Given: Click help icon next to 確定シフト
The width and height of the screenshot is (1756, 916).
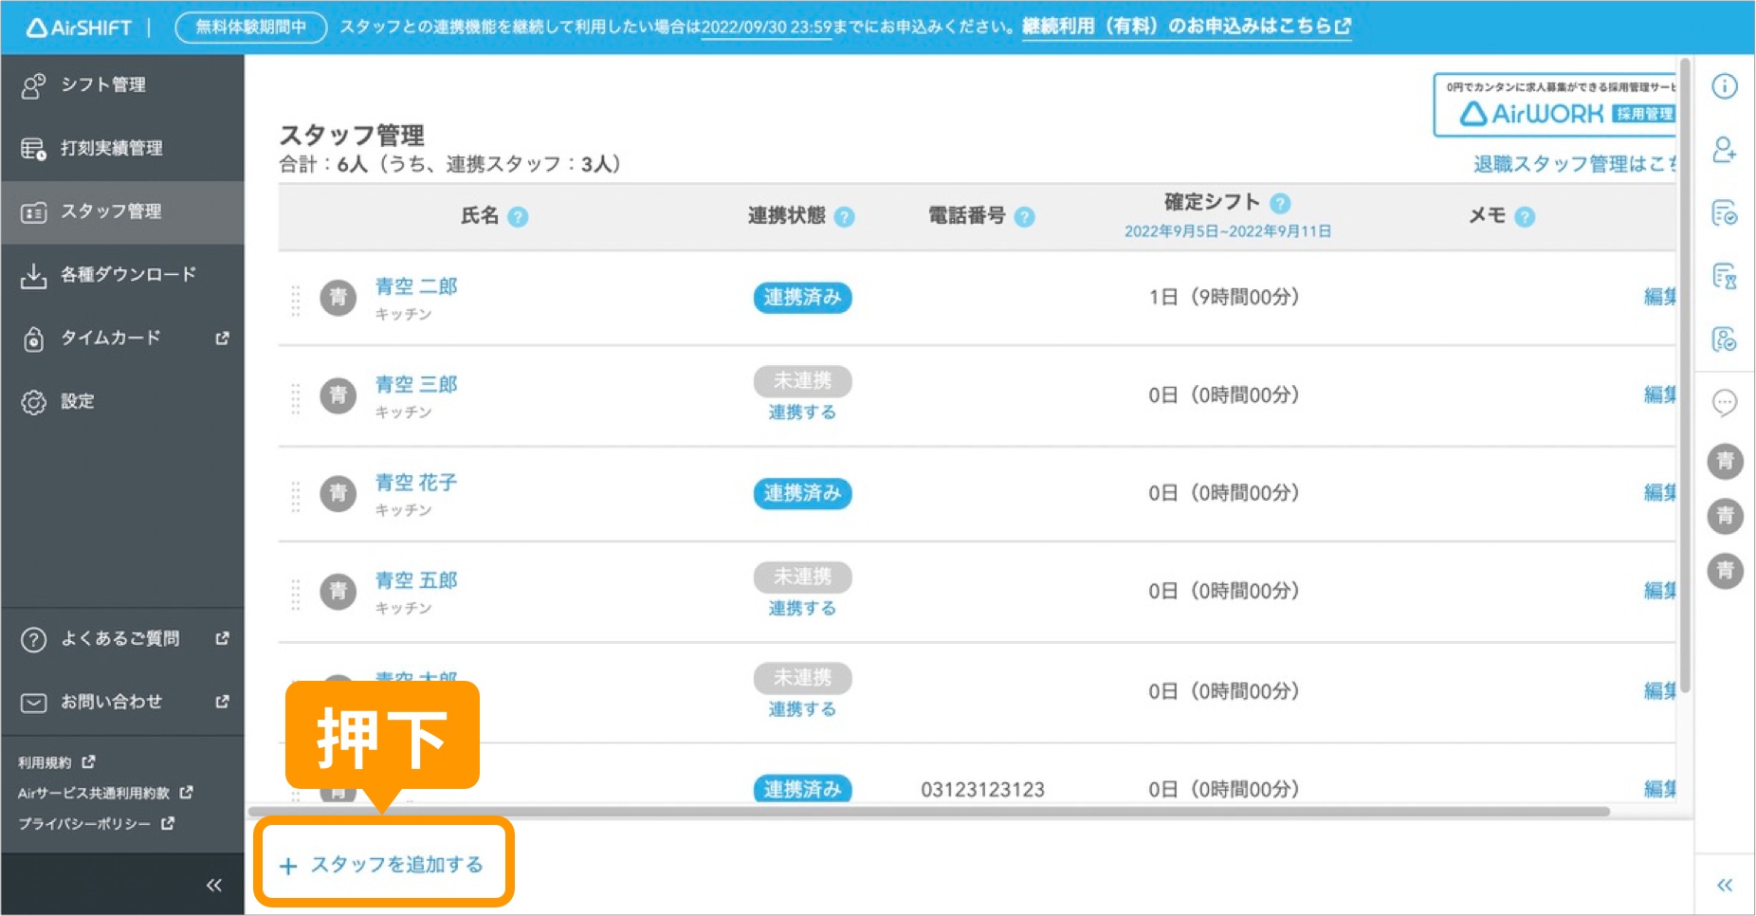Looking at the screenshot, I should [1280, 203].
